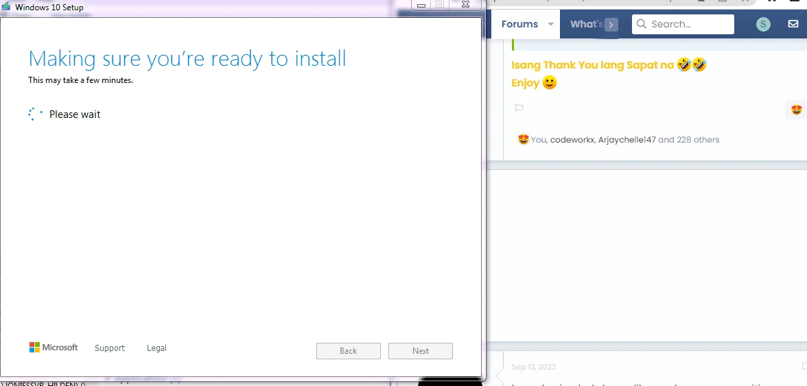Open the codeworkx user link in reactions

572,140
